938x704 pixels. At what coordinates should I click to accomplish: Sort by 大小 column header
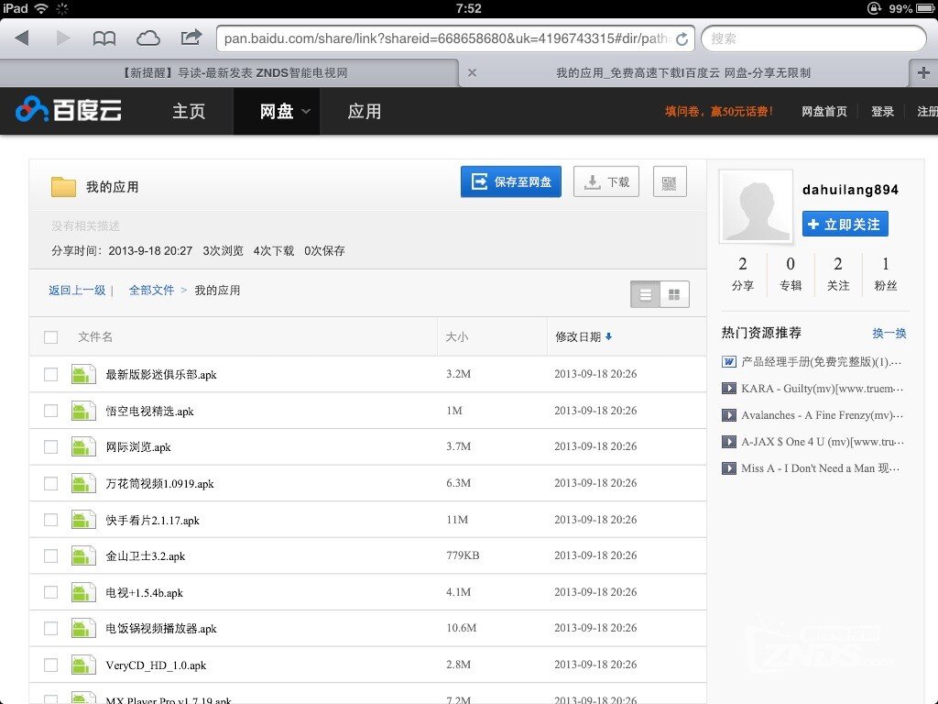tap(456, 337)
